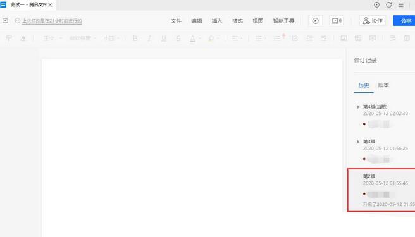
Task: Open the 插入 menu
Action: click(217, 21)
